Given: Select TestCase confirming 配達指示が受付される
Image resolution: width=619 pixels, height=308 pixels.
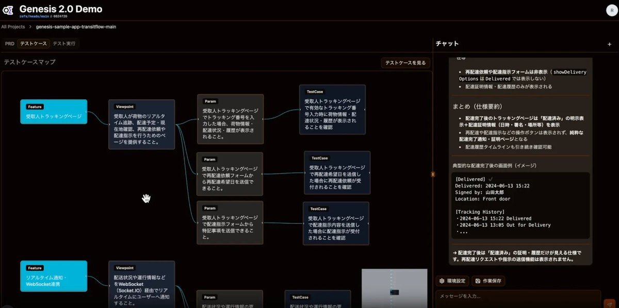Looking at the screenshot, I should (x=336, y=223).
